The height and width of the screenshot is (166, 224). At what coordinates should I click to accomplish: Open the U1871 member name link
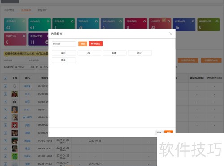click(27, 109)
